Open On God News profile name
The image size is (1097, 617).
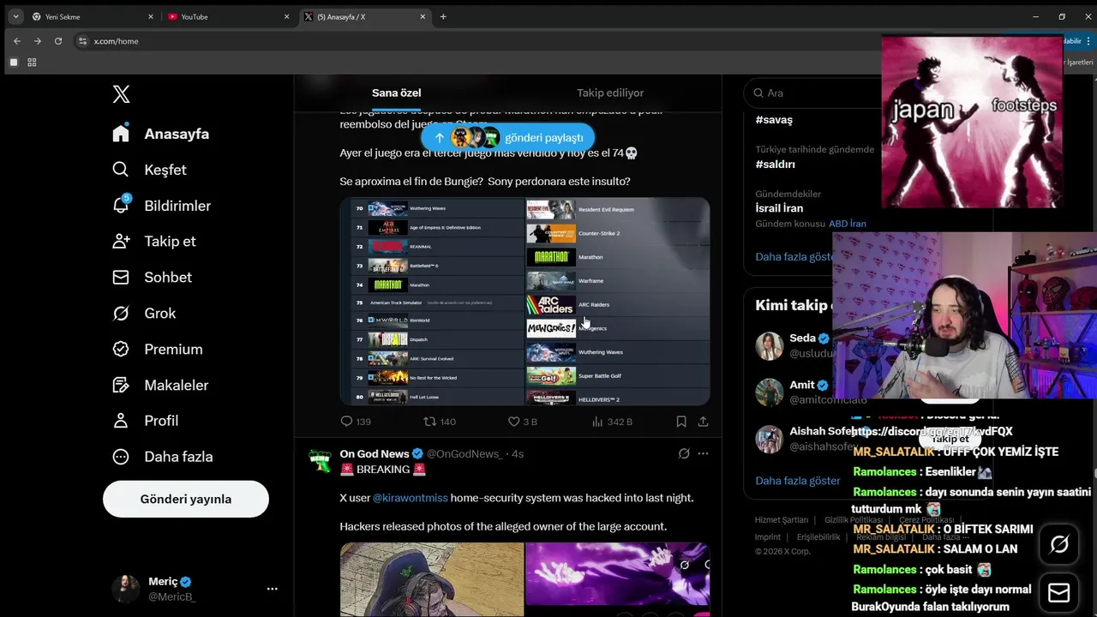pyautogui.click(x=374, y=453)
